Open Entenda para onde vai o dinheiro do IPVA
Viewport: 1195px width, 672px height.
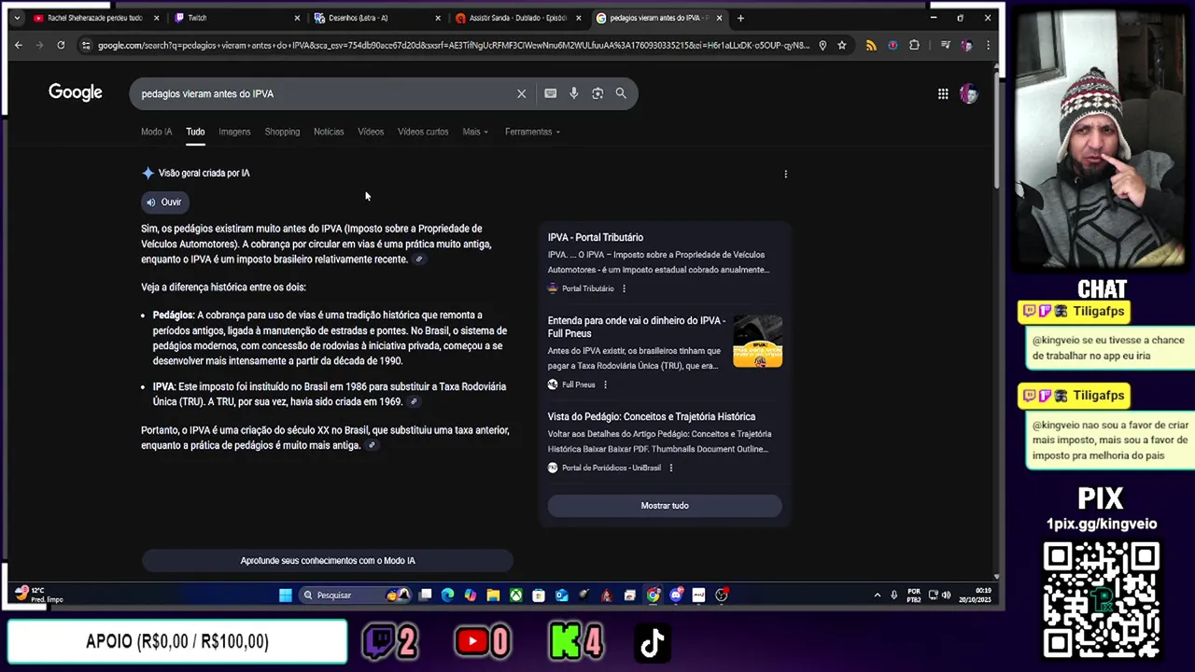[x=637, y=327]
